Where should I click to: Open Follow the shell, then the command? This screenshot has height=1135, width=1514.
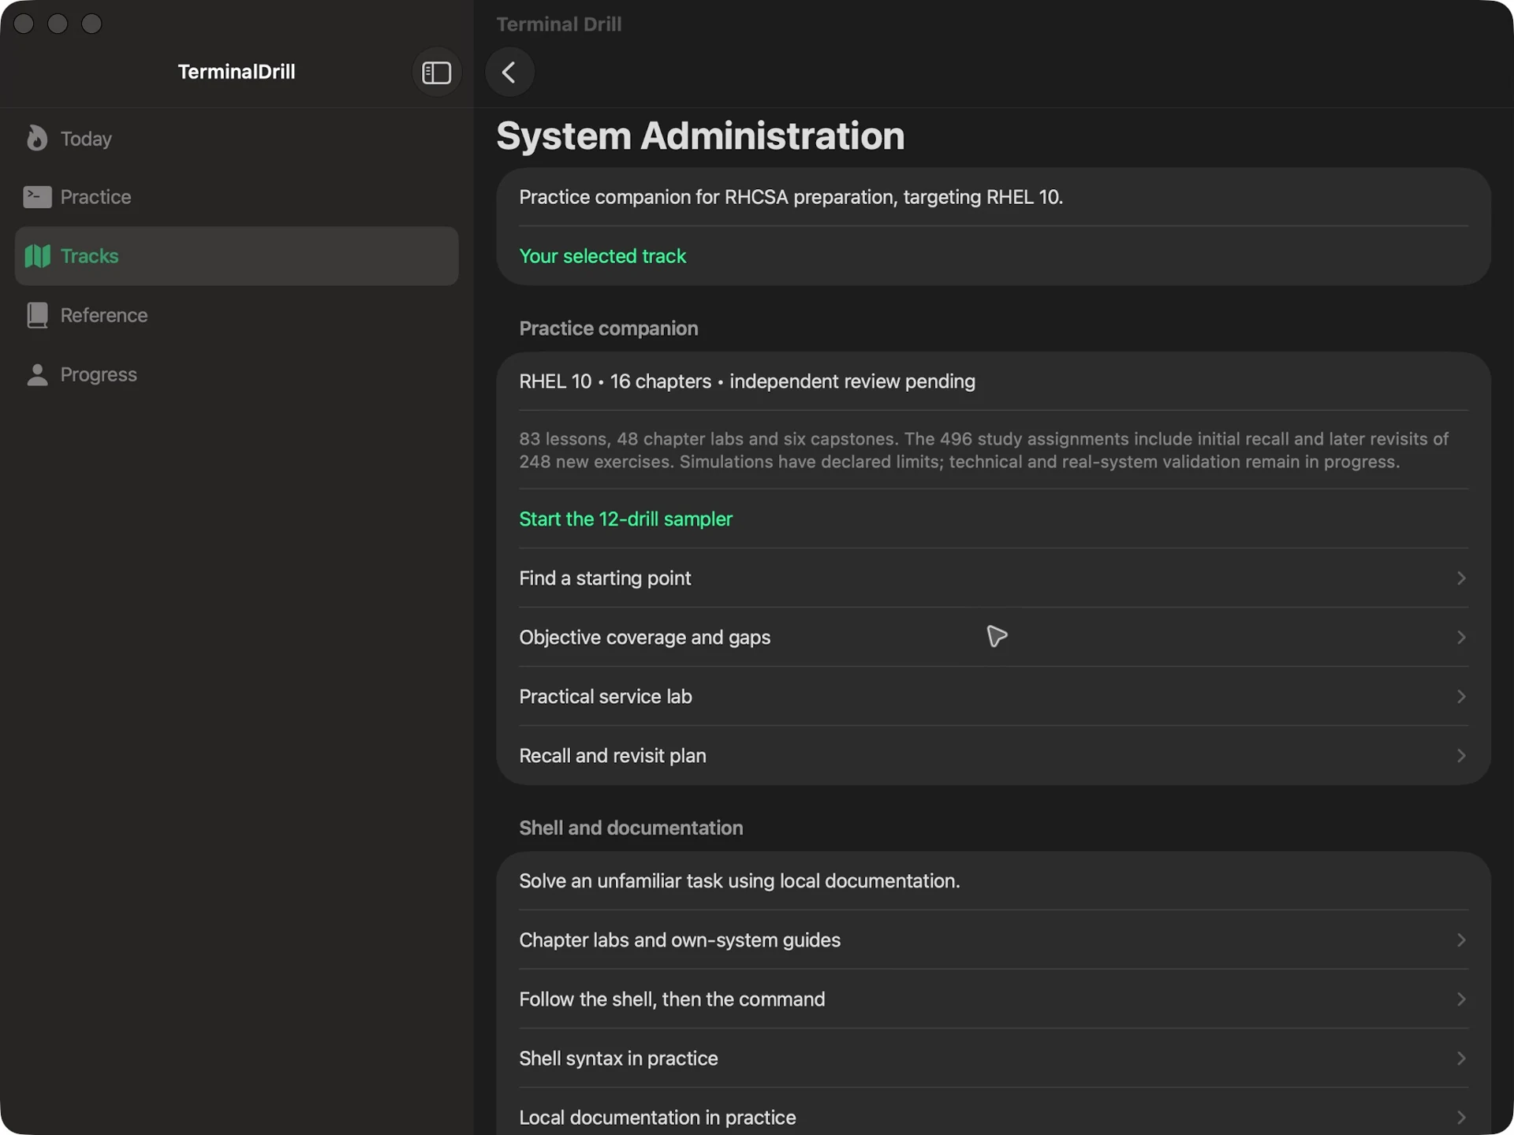[993, 999]
